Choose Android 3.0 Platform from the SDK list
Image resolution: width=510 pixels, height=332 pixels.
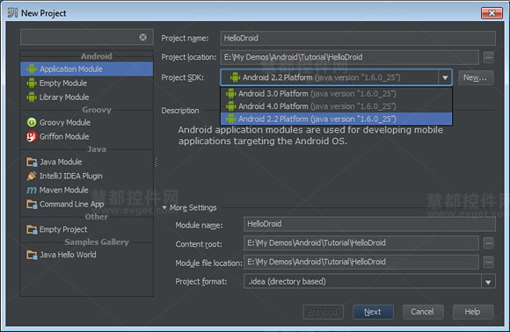click(336, 94)
